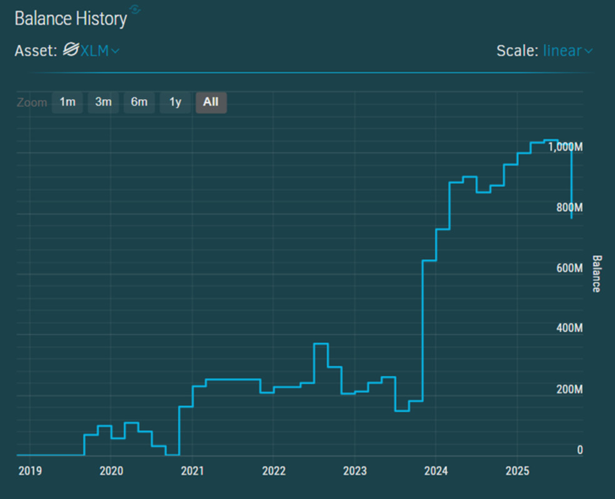Viewport: 615px width, 499px height.
Task: Click the 600M balance axis label
Action: (x=569, y=268)
